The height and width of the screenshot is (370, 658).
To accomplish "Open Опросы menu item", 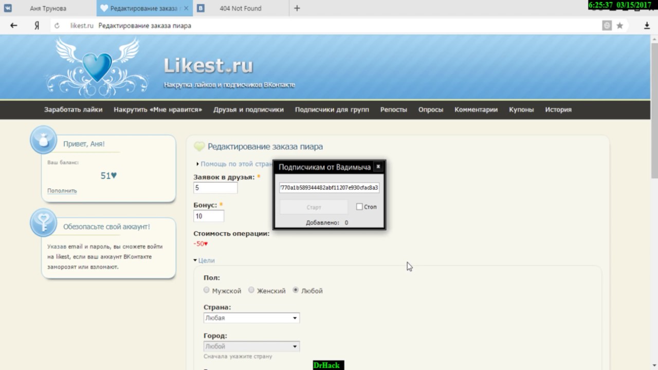I will [x=430, y=109].
